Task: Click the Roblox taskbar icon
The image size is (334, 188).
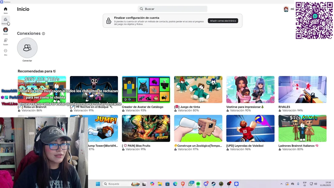Action: [x=236, y=184]
